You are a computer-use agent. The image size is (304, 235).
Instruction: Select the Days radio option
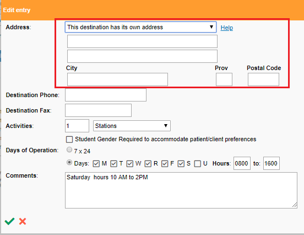(x=69, y=162)
